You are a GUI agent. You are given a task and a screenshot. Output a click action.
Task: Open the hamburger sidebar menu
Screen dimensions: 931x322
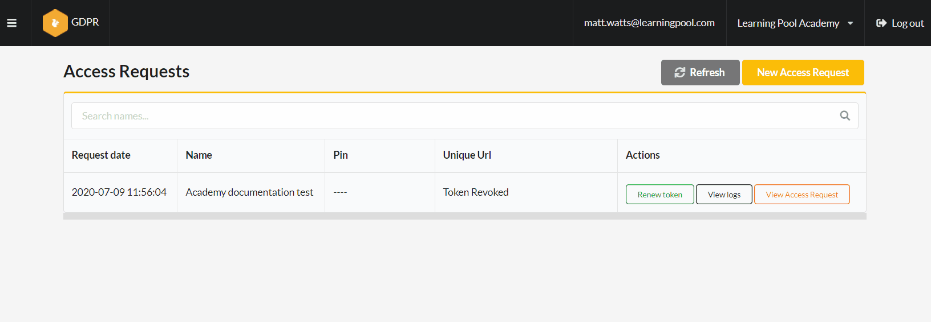(11, 23)
